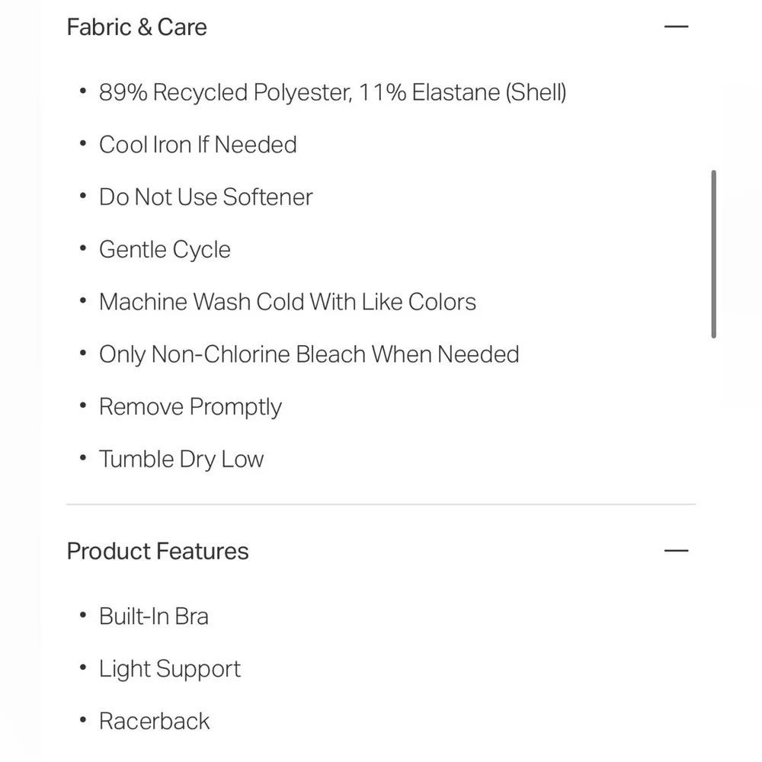The height and width of the screenshot is (762, 762).
Task: Click the Tumble Dry Low item
Action: click(x=181, y=459)
